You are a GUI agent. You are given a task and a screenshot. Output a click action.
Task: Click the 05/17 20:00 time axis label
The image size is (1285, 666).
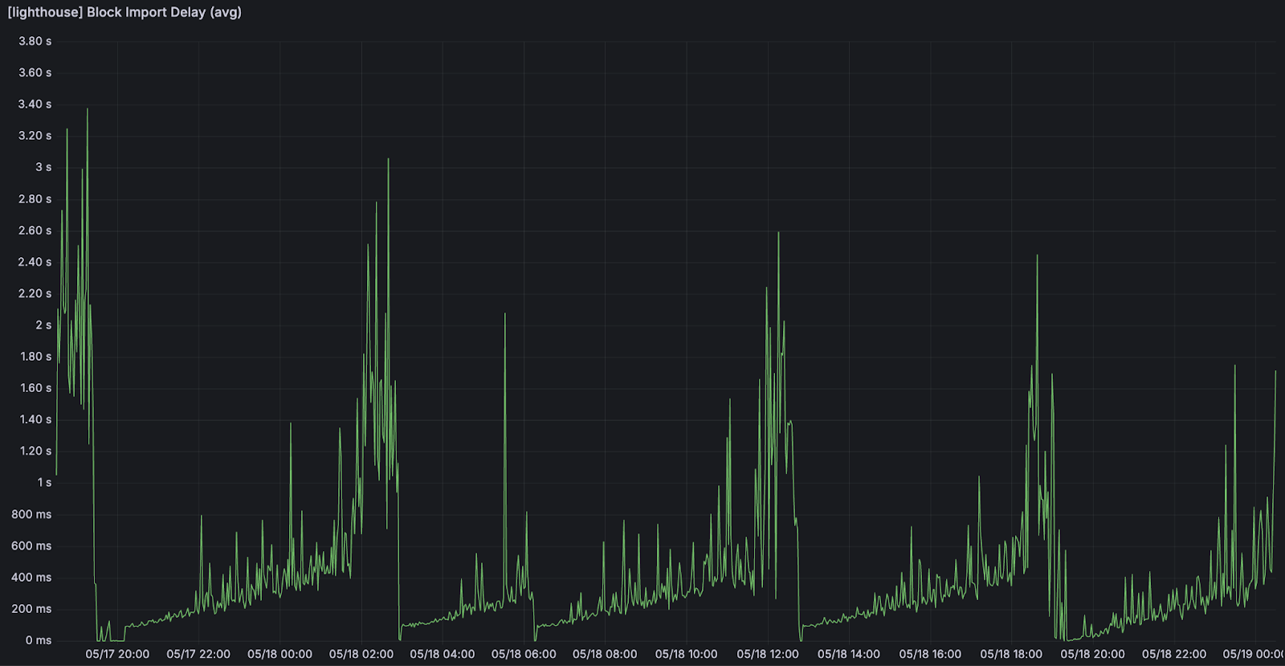point(117,654)
